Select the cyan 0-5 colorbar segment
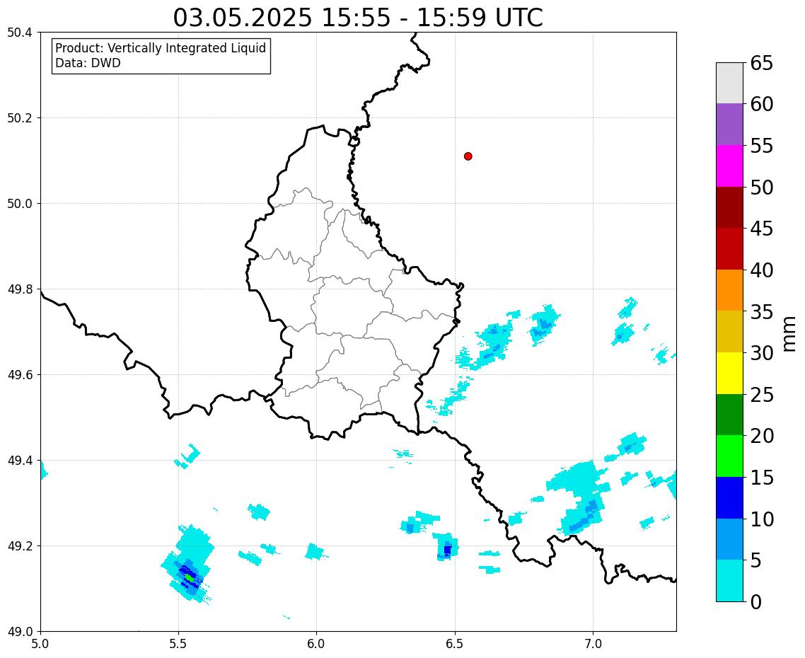Image resolution: width=805 pixels, height=658 pixels. 729,580
